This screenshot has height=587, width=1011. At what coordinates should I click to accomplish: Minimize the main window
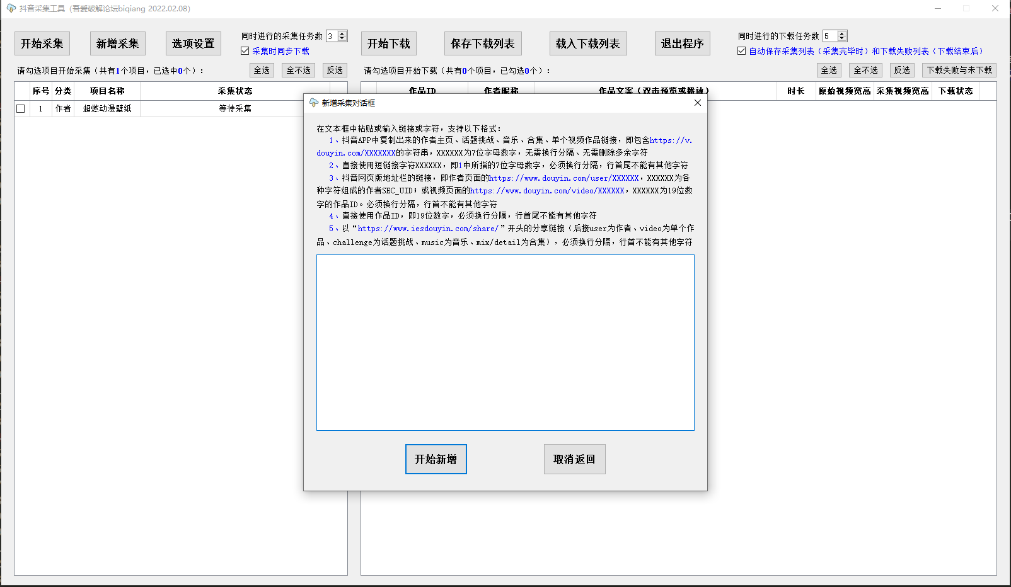click(939, 8)
